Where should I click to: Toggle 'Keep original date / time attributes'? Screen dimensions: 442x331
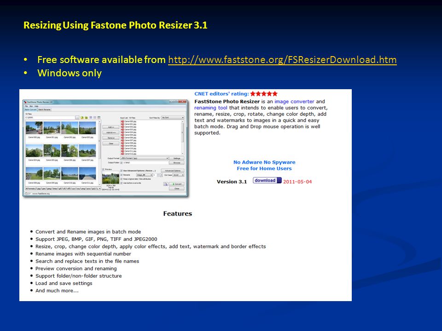(x=121, y=179)
